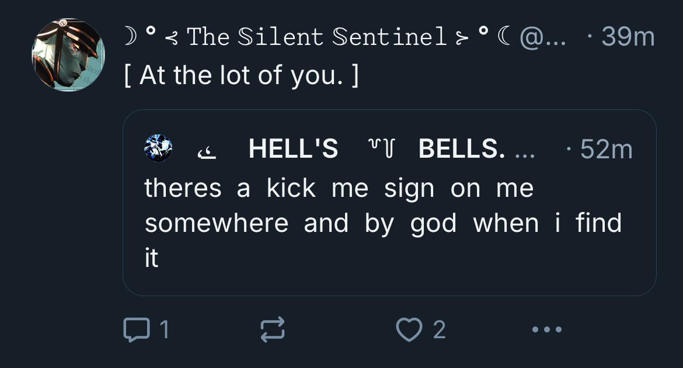The height and width of the screenshot is (368, 683).
Task: Open the three-dot more options menu
Action: pyautogui.click(x=547, y=329)
